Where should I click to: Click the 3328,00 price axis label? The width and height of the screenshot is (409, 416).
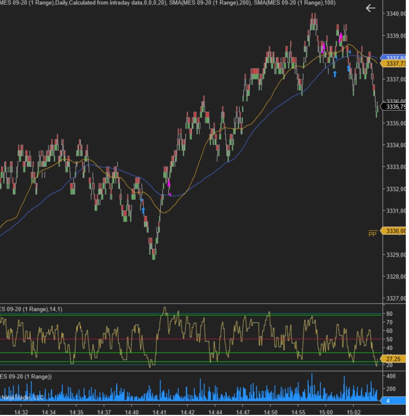396,276
